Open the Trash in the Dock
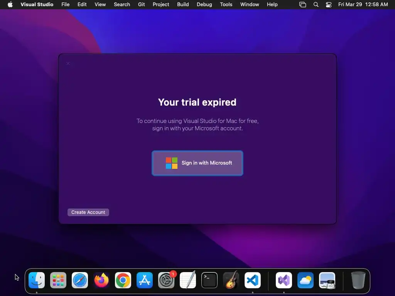The image size is (395, 296). 358,280
